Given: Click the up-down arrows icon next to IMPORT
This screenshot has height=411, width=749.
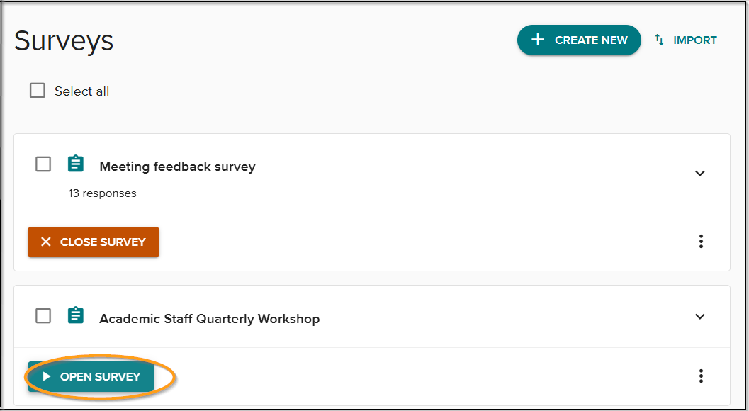Looking at the screenshot, I should (660, 40).
